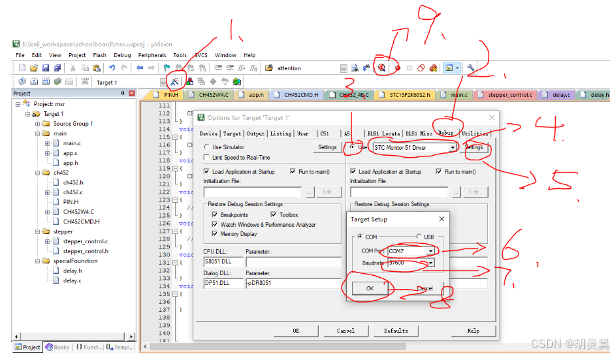Image resolution: width=612 pixels, height=354 pixels.
Task: Open COM Port dropdown showing COM7
Action: [x=430, y=251]
